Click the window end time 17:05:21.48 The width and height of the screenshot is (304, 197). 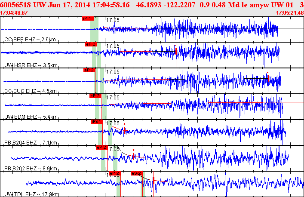(290, 13)
